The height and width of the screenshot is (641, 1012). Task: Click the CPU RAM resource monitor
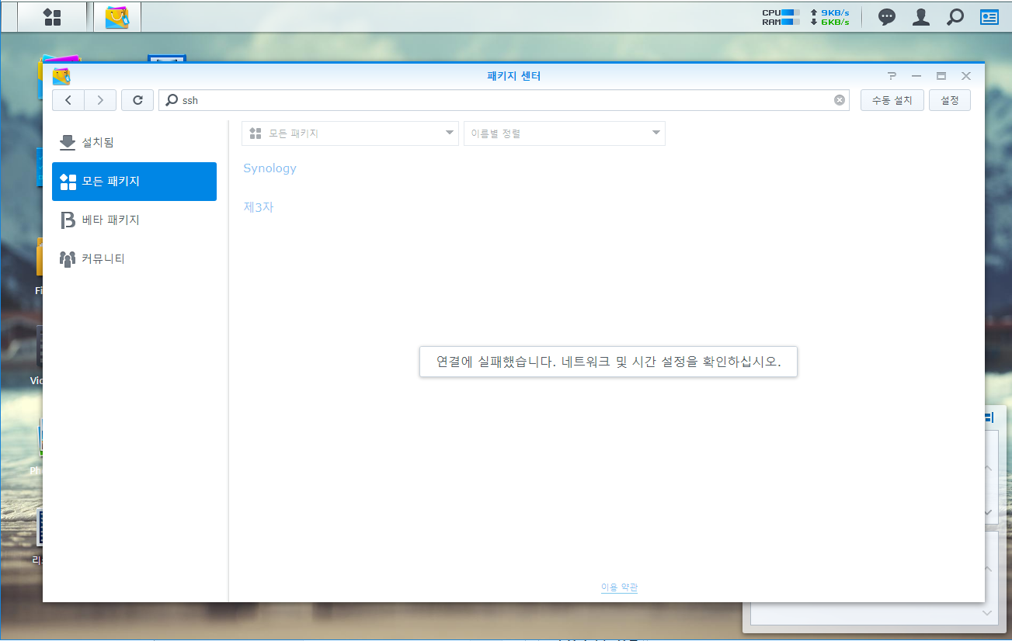(781, 17)
